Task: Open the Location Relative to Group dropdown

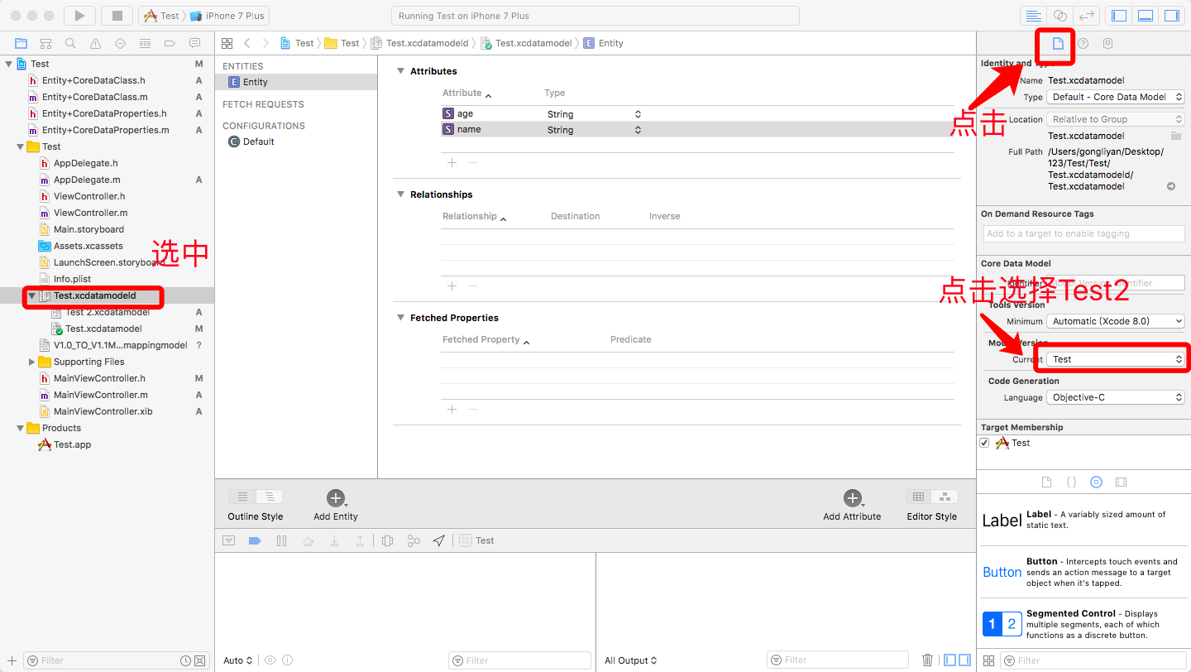Action: coord(1116,119)
